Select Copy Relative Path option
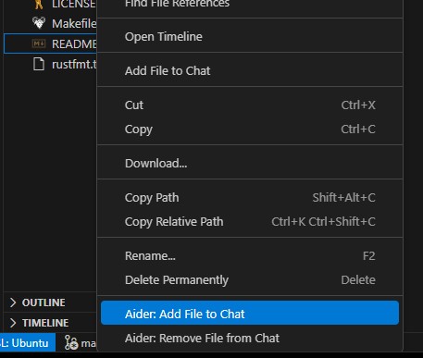 click(x=250, y=222)
